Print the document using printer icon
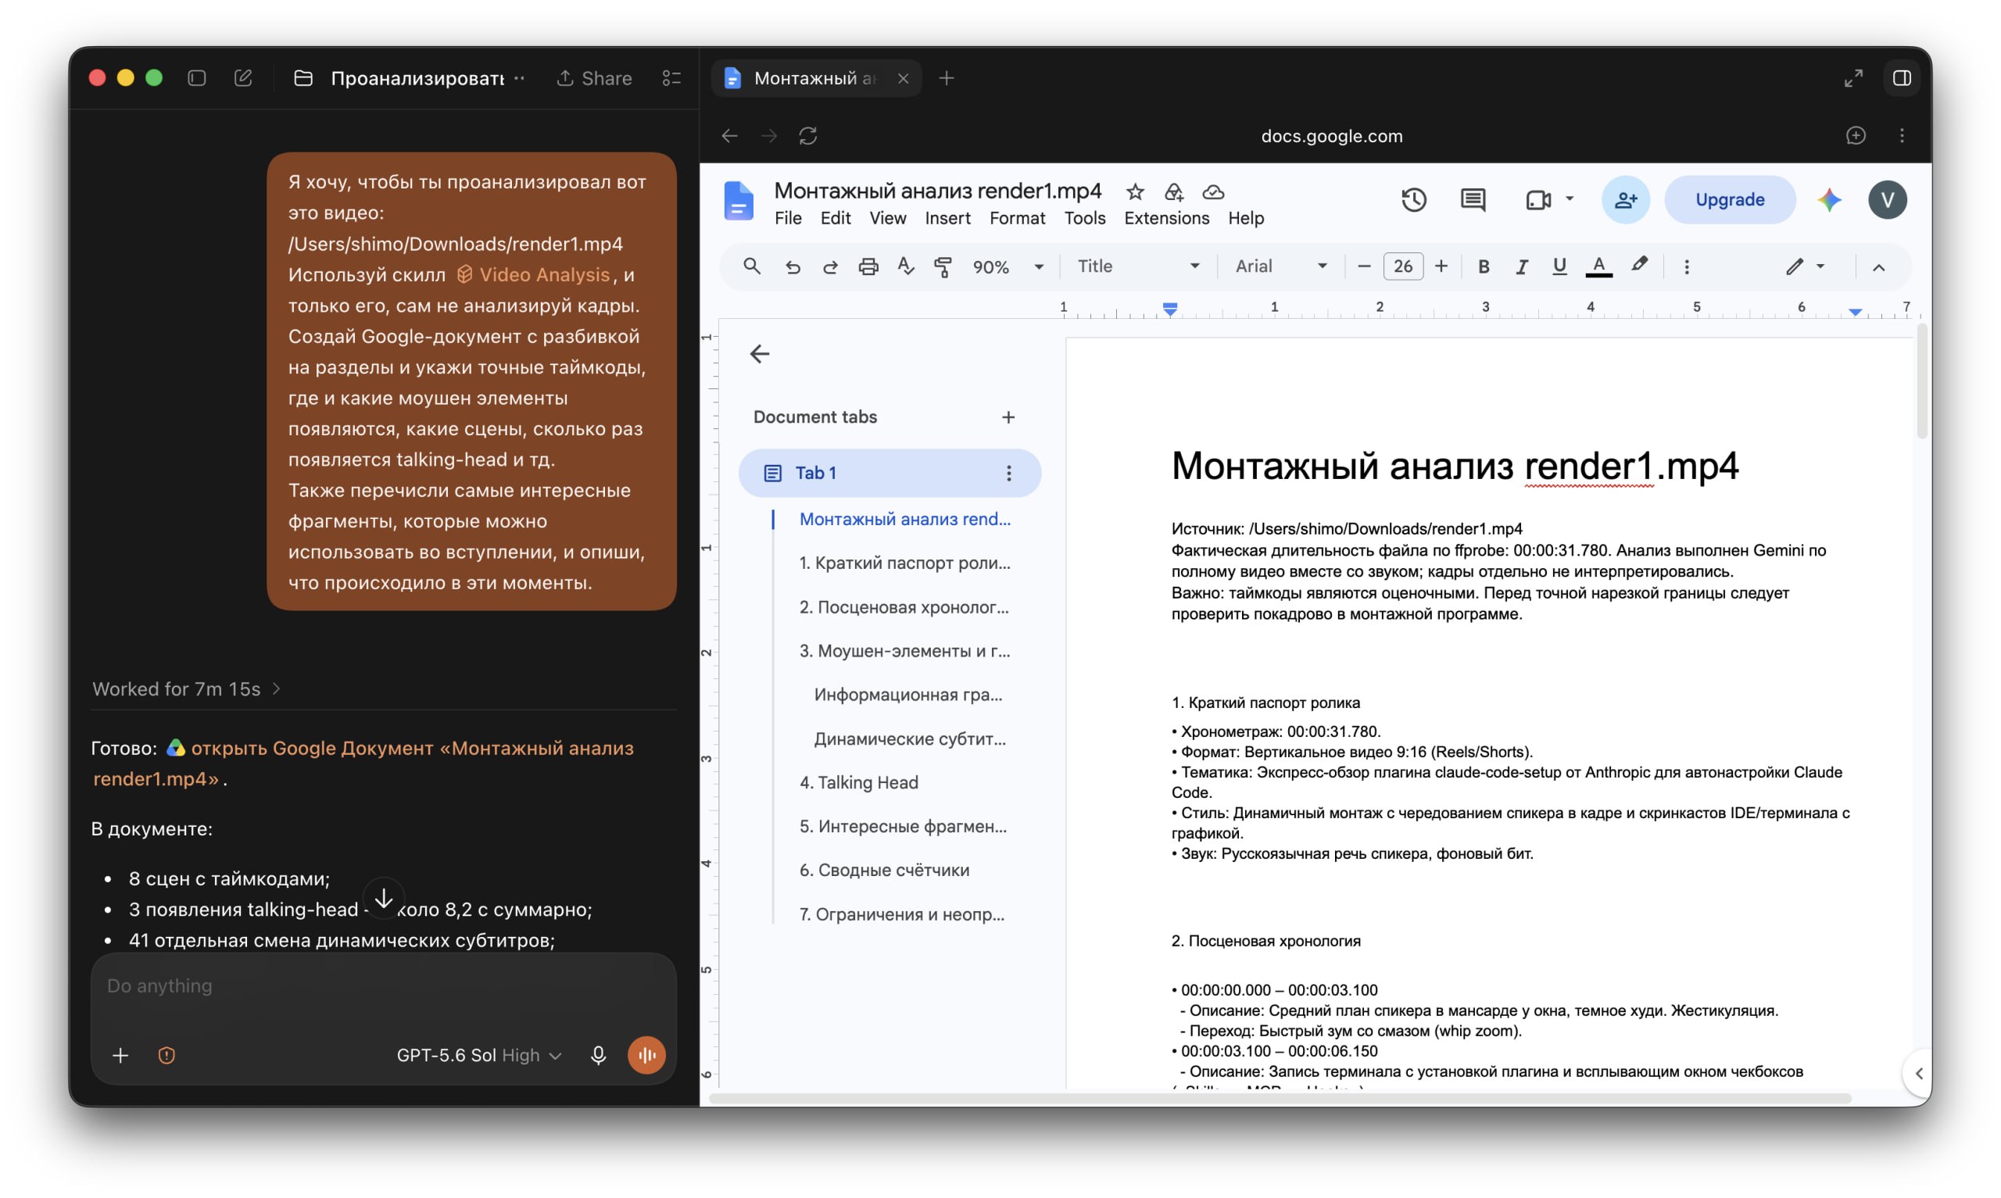This screenshot has height=1198, width=2001. tap(868, 266)
